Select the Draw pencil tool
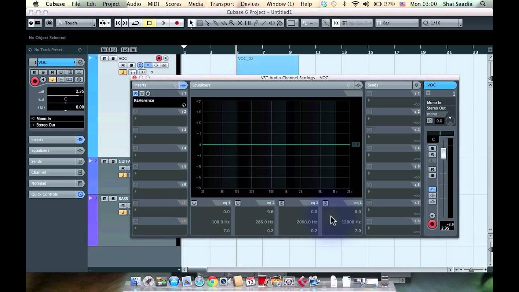Screen dimensions: 519x292 [255, 23]
